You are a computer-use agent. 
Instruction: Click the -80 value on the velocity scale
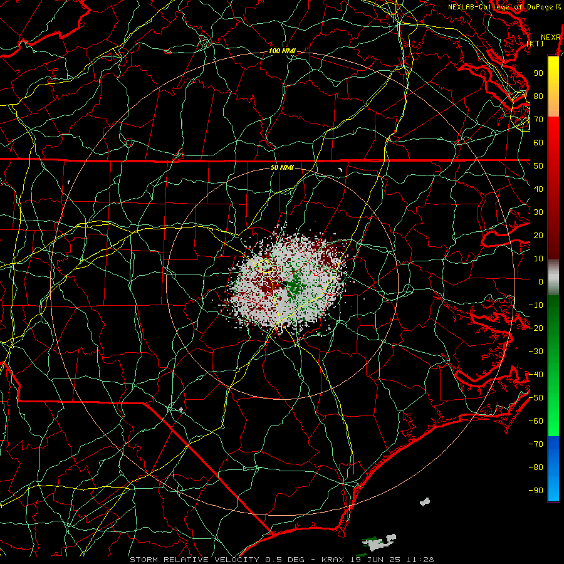536,467
